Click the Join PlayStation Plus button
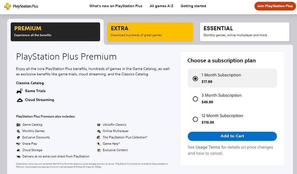The image size is (297, 174). (275, 6)
